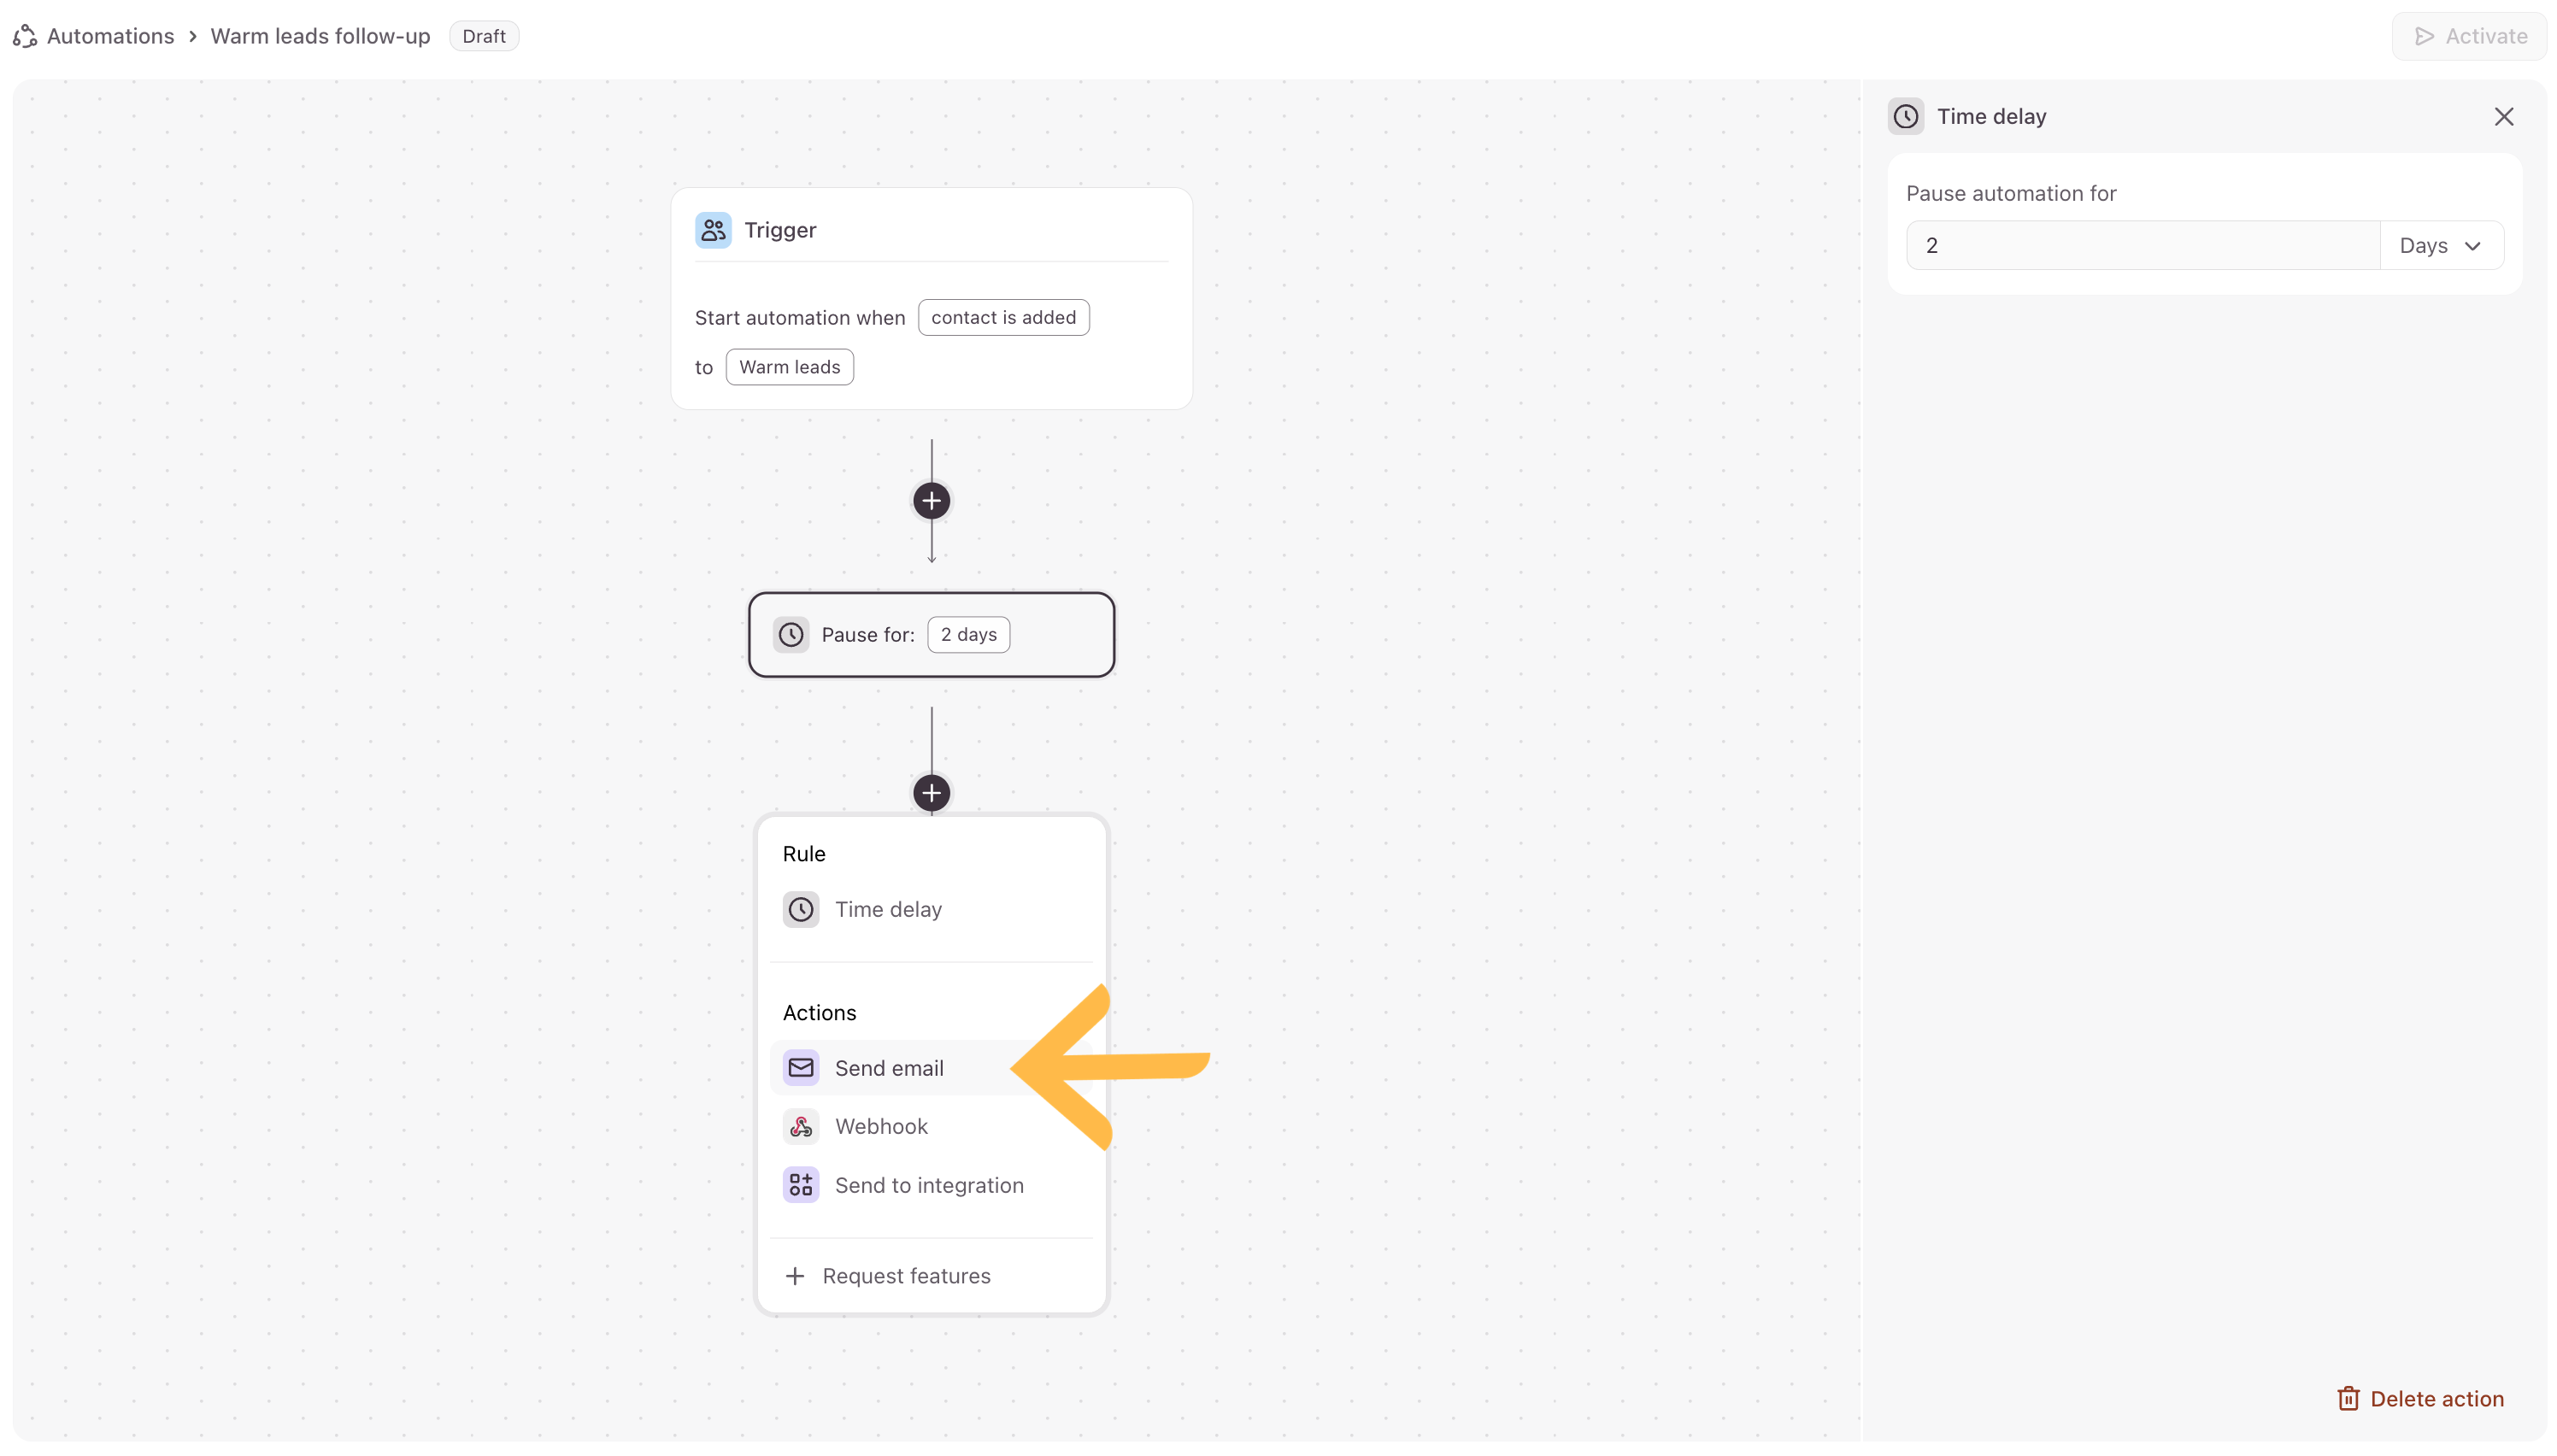The width and height of the screenshot is (2557, 1456).
Task: Click the clock icon in Pause step
Action: tap(791, 635)
